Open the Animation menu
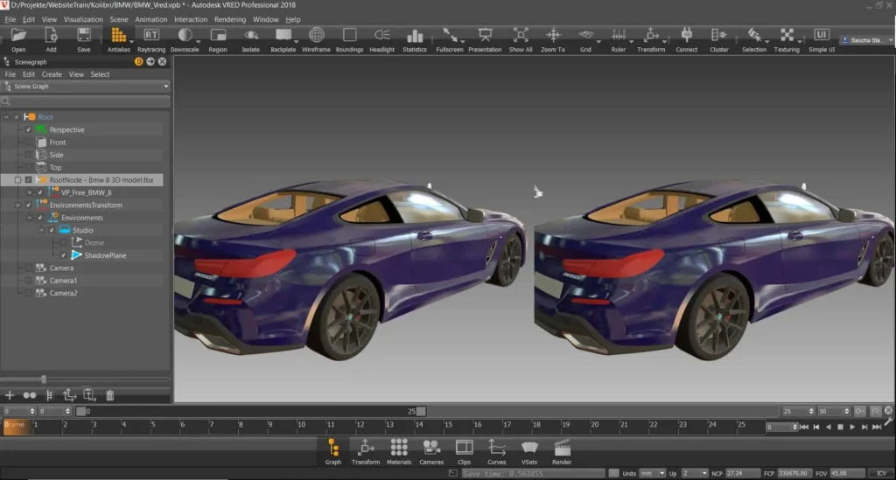Screen dimensions: 896x480 150,19
